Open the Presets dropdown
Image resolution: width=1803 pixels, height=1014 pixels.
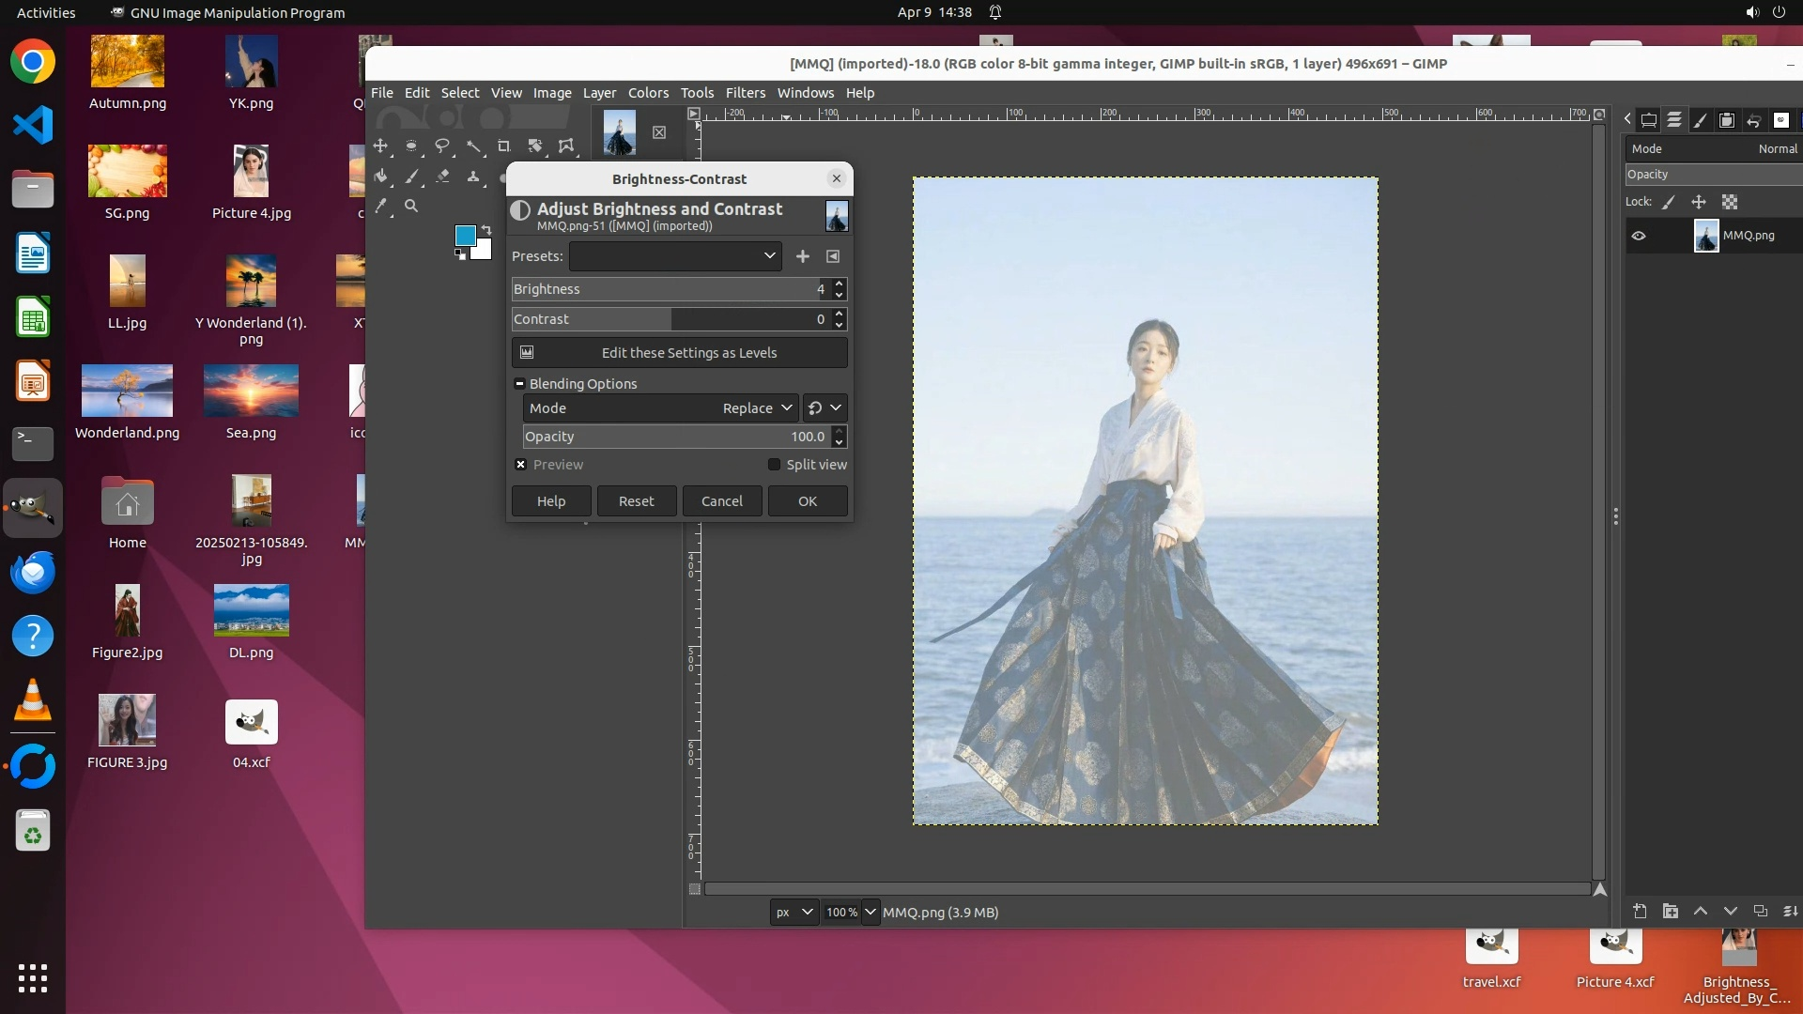coord(675,256)
